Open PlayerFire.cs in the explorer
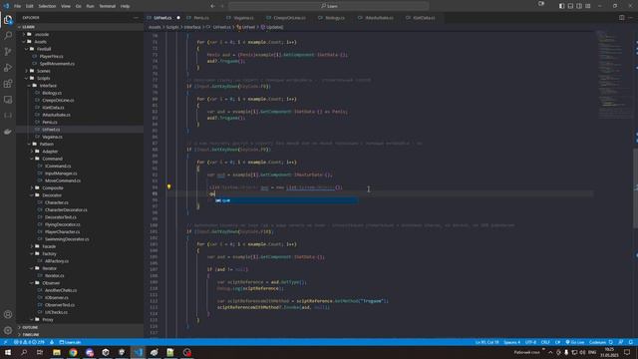 [51, 56]
